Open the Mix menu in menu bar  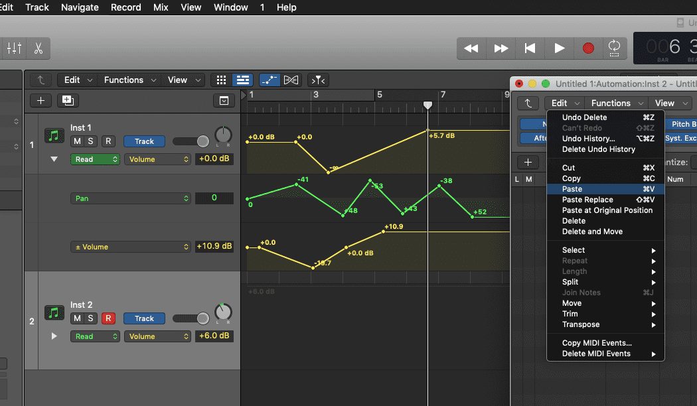coord(161,7)
